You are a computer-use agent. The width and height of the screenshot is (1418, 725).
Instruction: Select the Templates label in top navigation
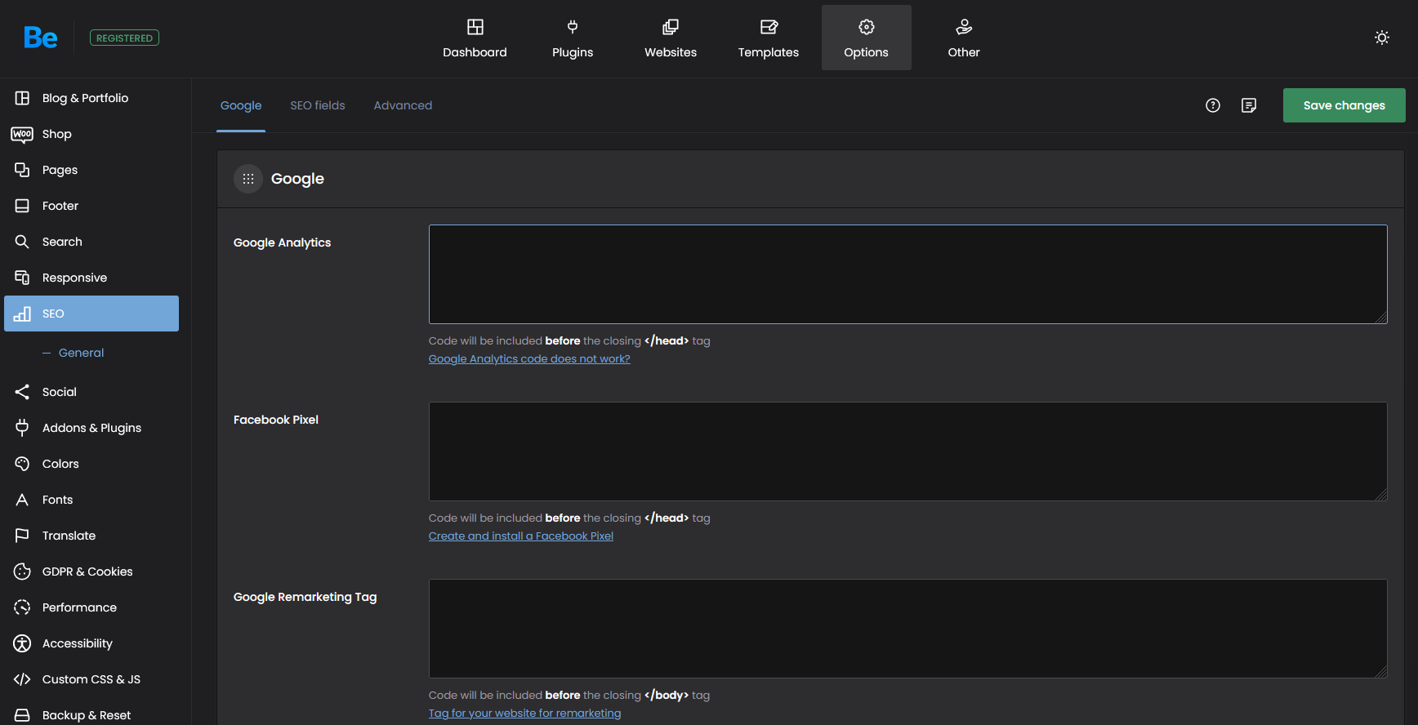click(769, 52)
